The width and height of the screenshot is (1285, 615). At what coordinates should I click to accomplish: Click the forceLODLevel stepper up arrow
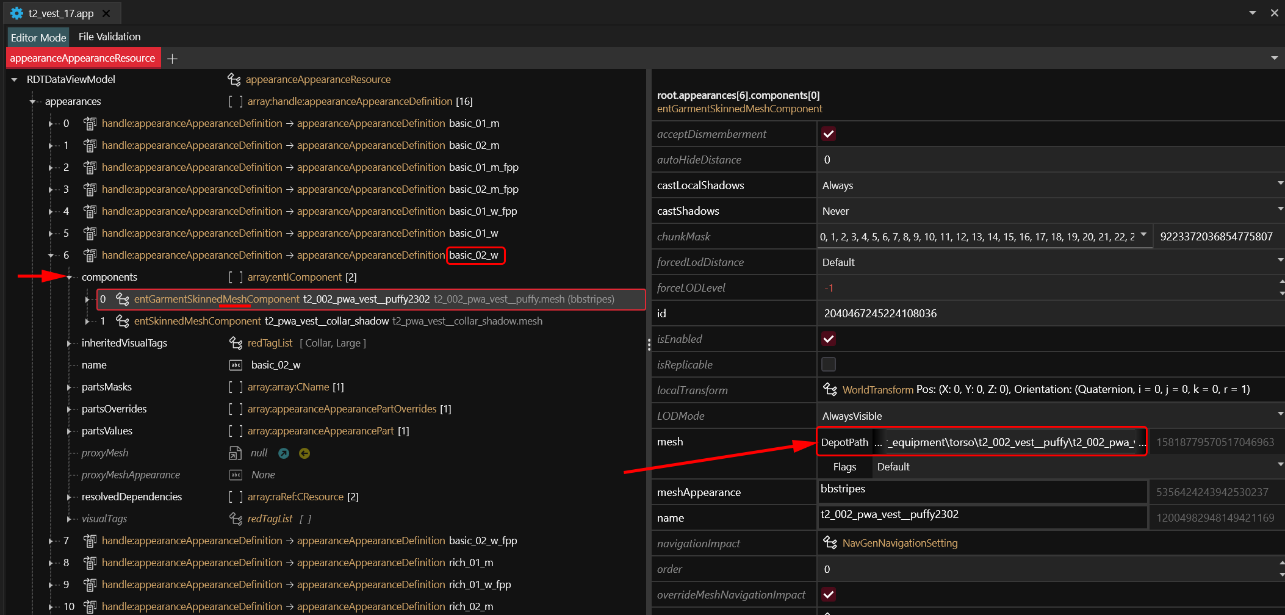(1281, 282)
